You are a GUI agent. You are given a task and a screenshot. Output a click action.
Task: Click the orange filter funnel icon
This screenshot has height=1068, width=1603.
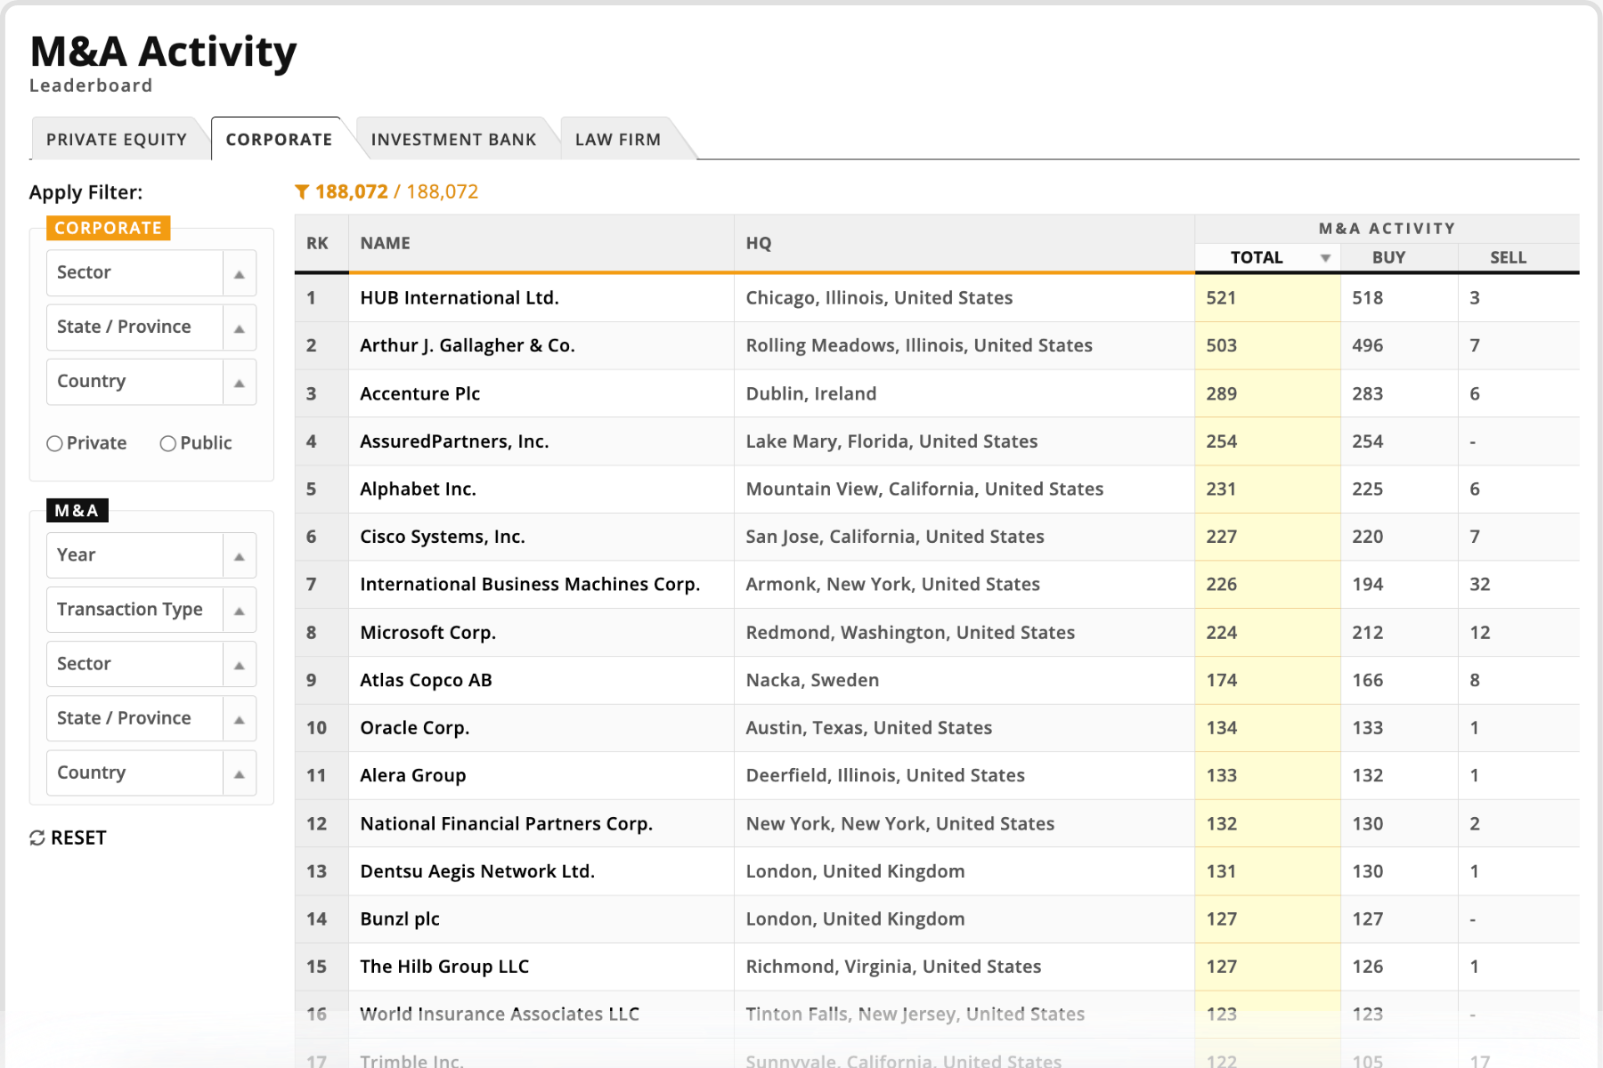tap(302, 192)
